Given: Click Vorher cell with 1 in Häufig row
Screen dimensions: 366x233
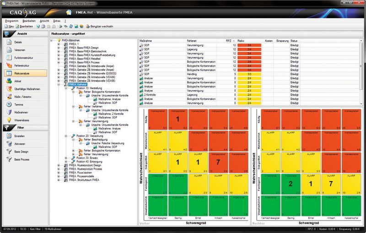Looking at the screenshot, I should 178,119.
